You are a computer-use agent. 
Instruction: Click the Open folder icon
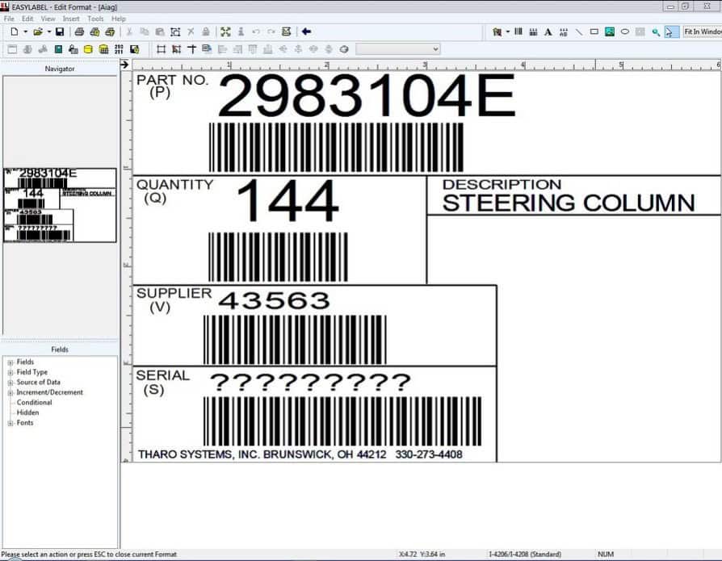point(38,31)
